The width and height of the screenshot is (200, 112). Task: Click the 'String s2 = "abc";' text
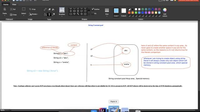click(x=61, y=58)
